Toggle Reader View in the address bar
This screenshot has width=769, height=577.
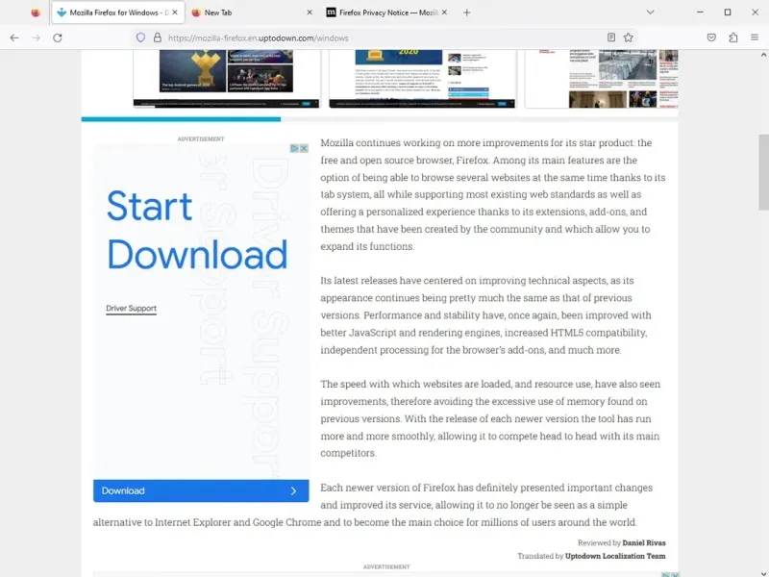pyautogui.click(x=611, y=38)
